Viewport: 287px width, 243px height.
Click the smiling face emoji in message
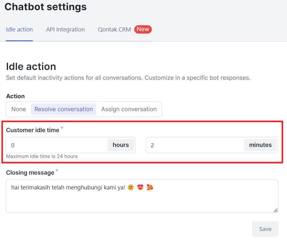pyautogui.click(x=131, y=188)
